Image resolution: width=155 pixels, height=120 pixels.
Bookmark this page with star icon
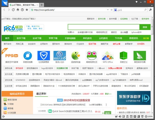click(27, 10)
